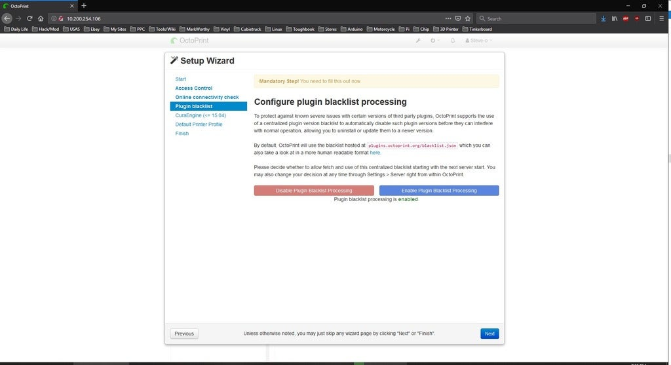
Task: Open the Tinkerboard bookmarks folder
Action: (477, 29)
